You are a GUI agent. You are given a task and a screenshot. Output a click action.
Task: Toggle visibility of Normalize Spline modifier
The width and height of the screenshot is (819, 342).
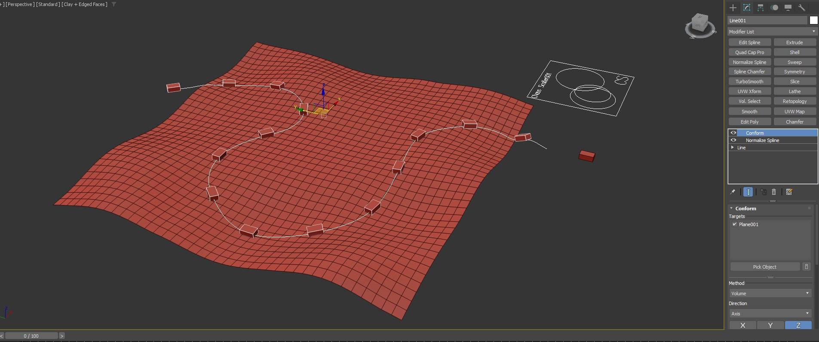pos(733,140)
